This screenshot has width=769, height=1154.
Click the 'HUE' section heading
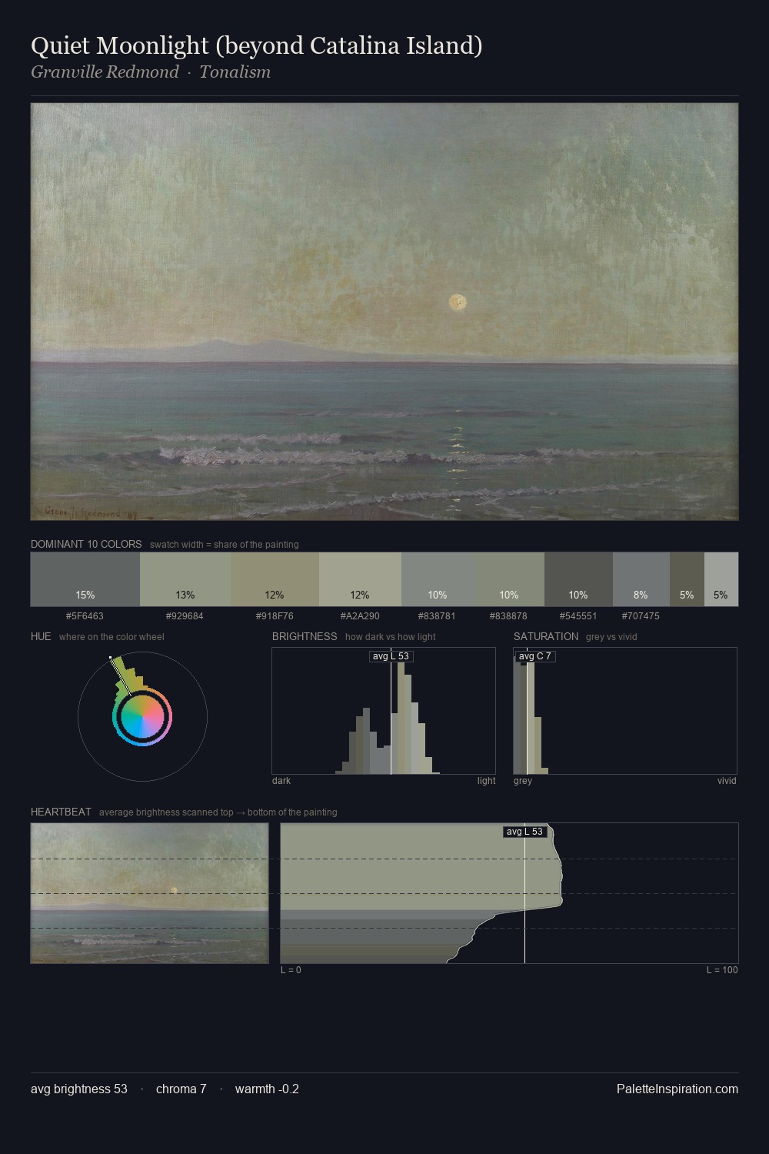tap(41, 636)
